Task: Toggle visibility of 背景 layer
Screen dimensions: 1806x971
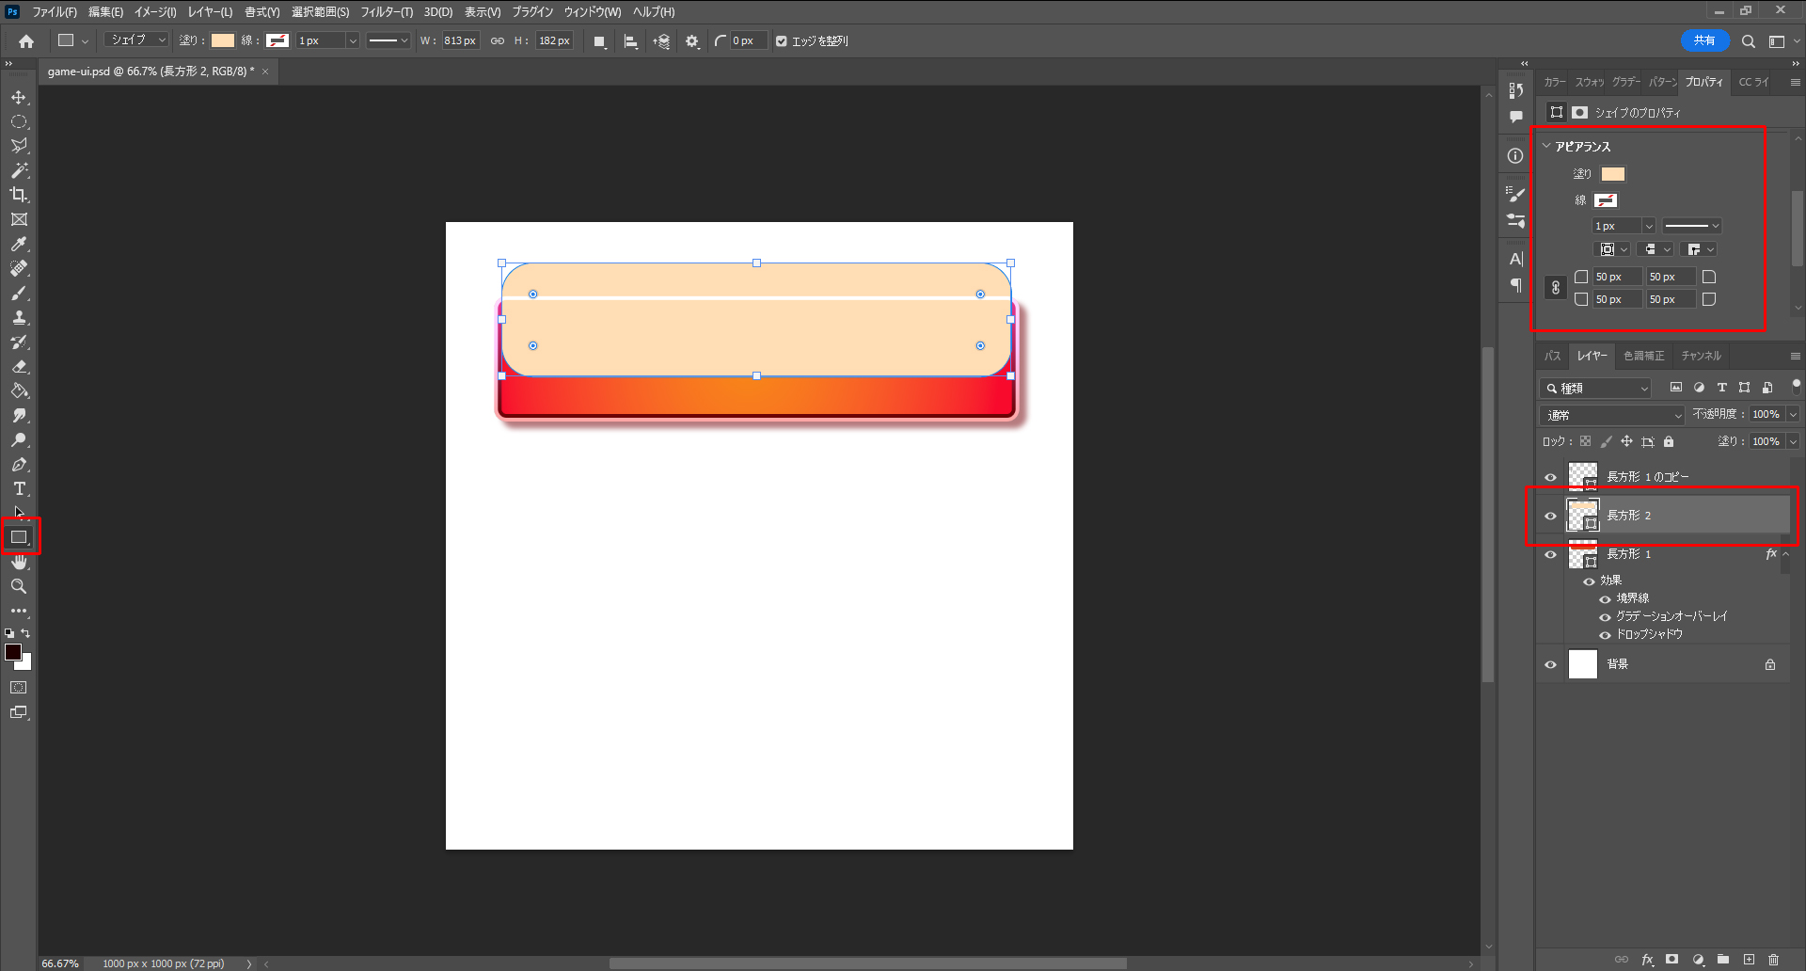Action: [x=1550, y=664]
